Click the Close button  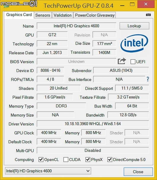click(138, 172)
